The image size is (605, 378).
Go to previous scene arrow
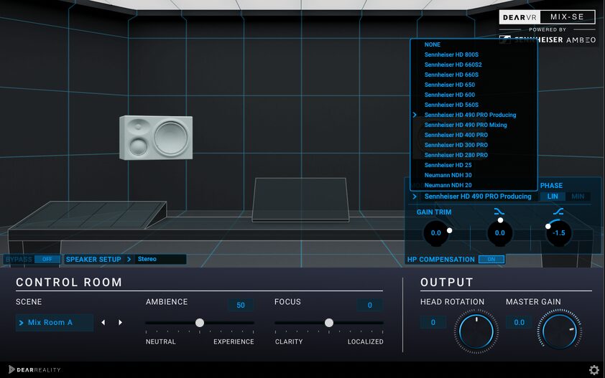103,322
